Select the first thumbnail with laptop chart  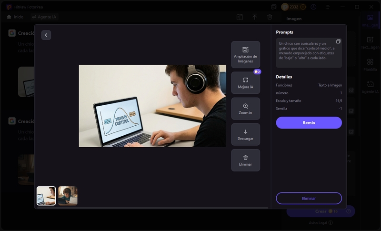coord(46,196)
